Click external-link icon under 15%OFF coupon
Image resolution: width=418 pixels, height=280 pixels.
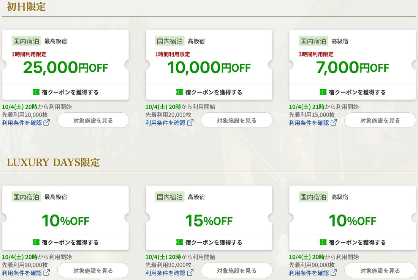(190, 273)
